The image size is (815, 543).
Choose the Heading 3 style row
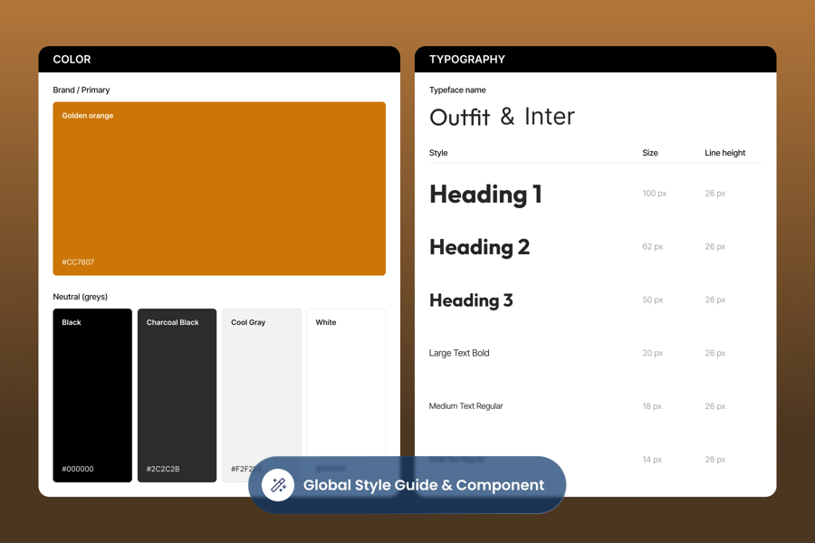471,300
